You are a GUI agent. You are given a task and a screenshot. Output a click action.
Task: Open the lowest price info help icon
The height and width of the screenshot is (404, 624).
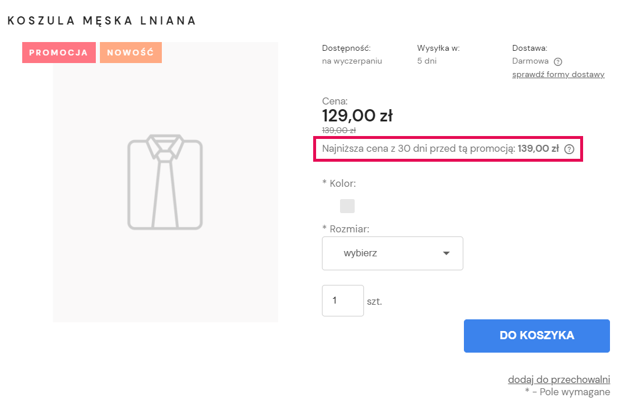570,149
